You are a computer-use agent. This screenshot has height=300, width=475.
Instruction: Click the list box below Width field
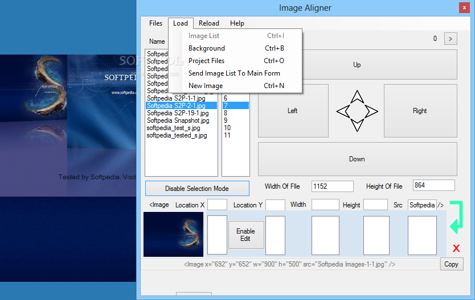click(325, 235)
